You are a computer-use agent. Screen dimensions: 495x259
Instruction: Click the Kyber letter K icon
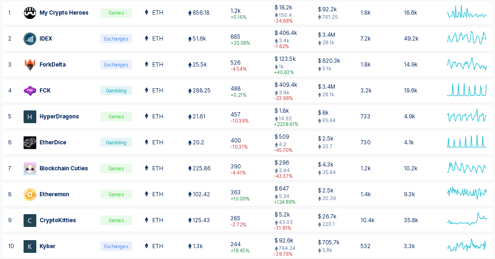30,246
